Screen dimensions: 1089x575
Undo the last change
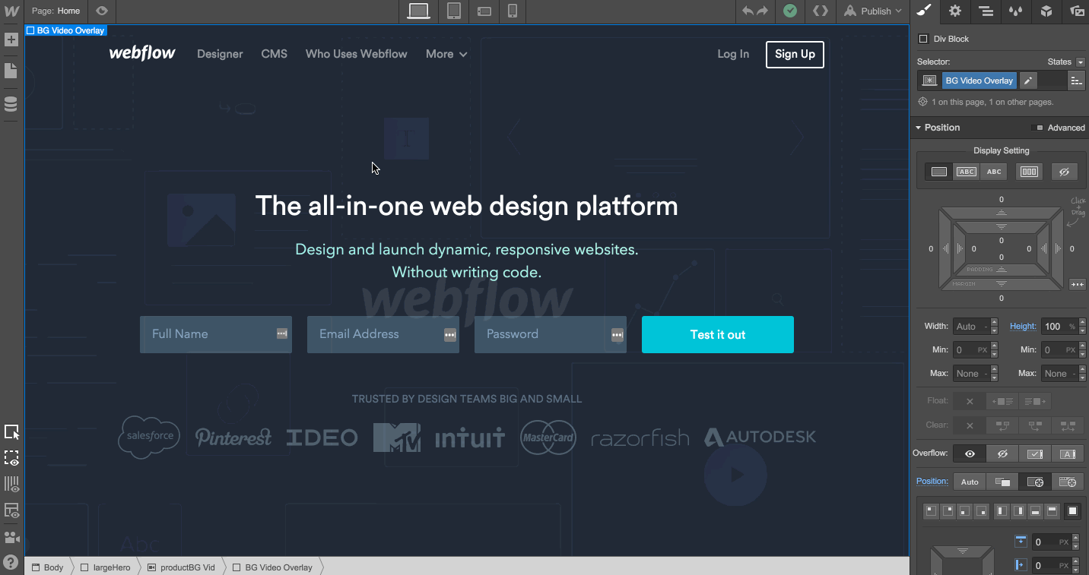tap(748, 11)
